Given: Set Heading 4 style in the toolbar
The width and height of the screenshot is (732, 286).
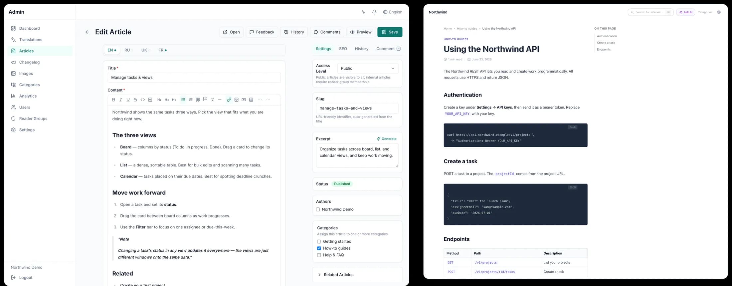Looking at the screenshot, I should point(174,100).
